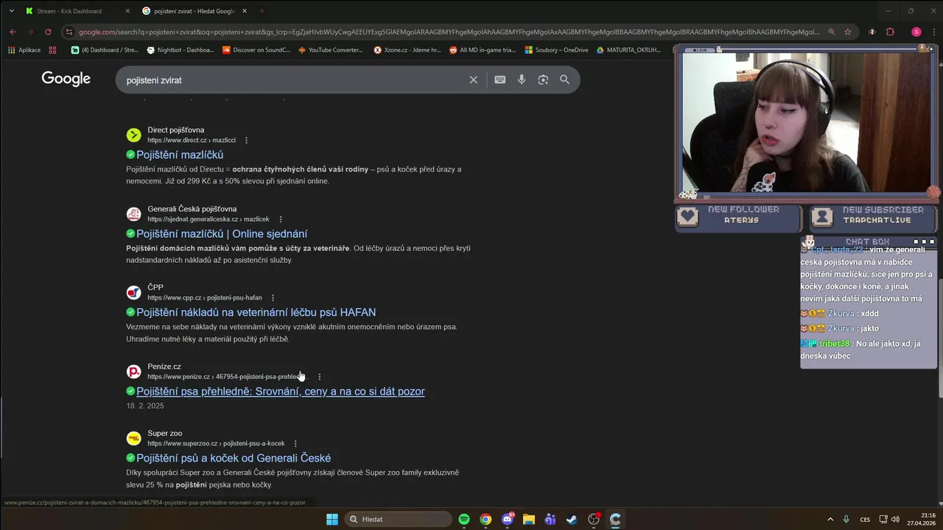
Task: Open the zoom magnifier icon in address bar
Action: pyautogui.click(x=832, y=32)
